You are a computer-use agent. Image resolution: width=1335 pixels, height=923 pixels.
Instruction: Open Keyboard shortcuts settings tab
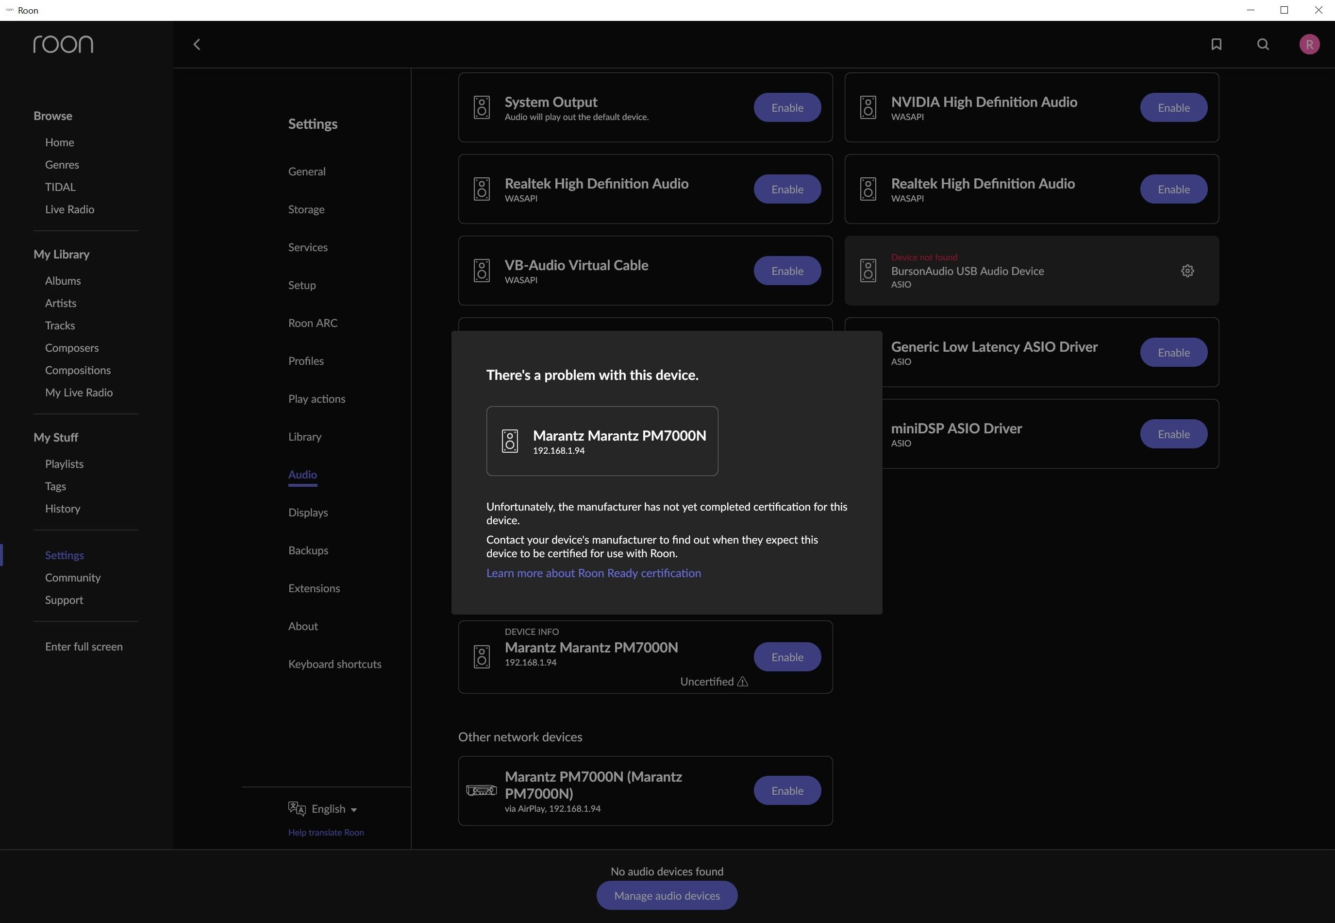click(x=334, y=664)
